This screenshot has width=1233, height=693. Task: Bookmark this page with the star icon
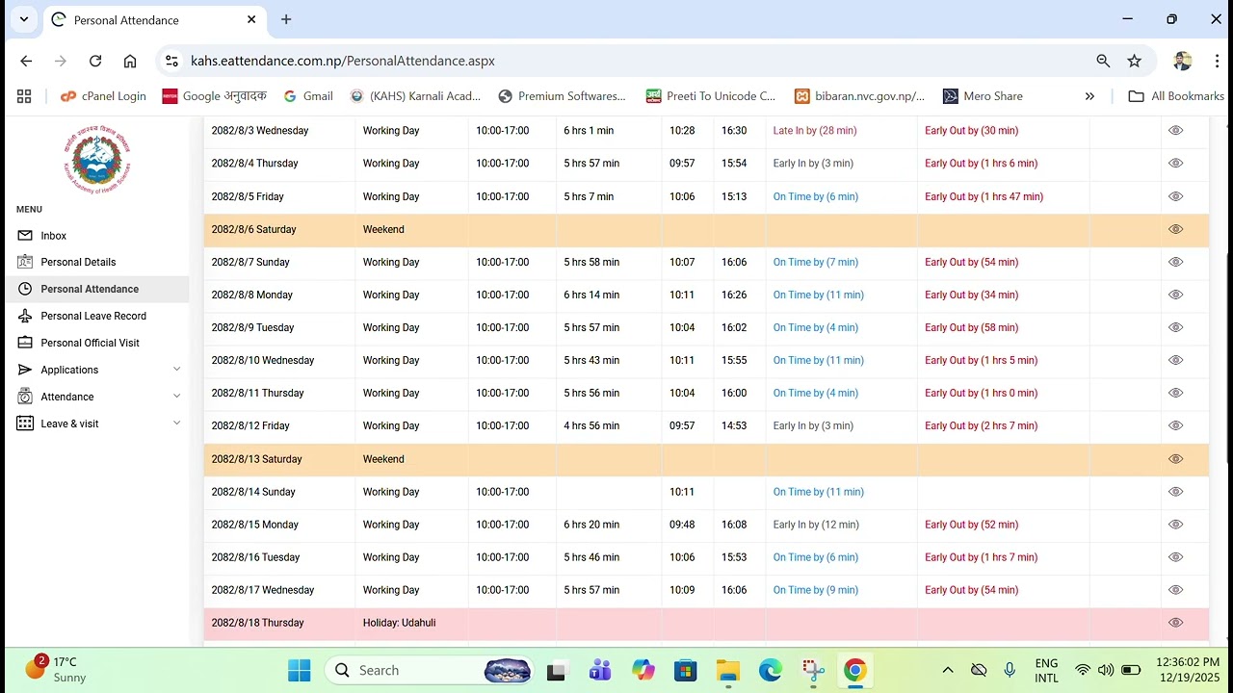coord(1135,61)
